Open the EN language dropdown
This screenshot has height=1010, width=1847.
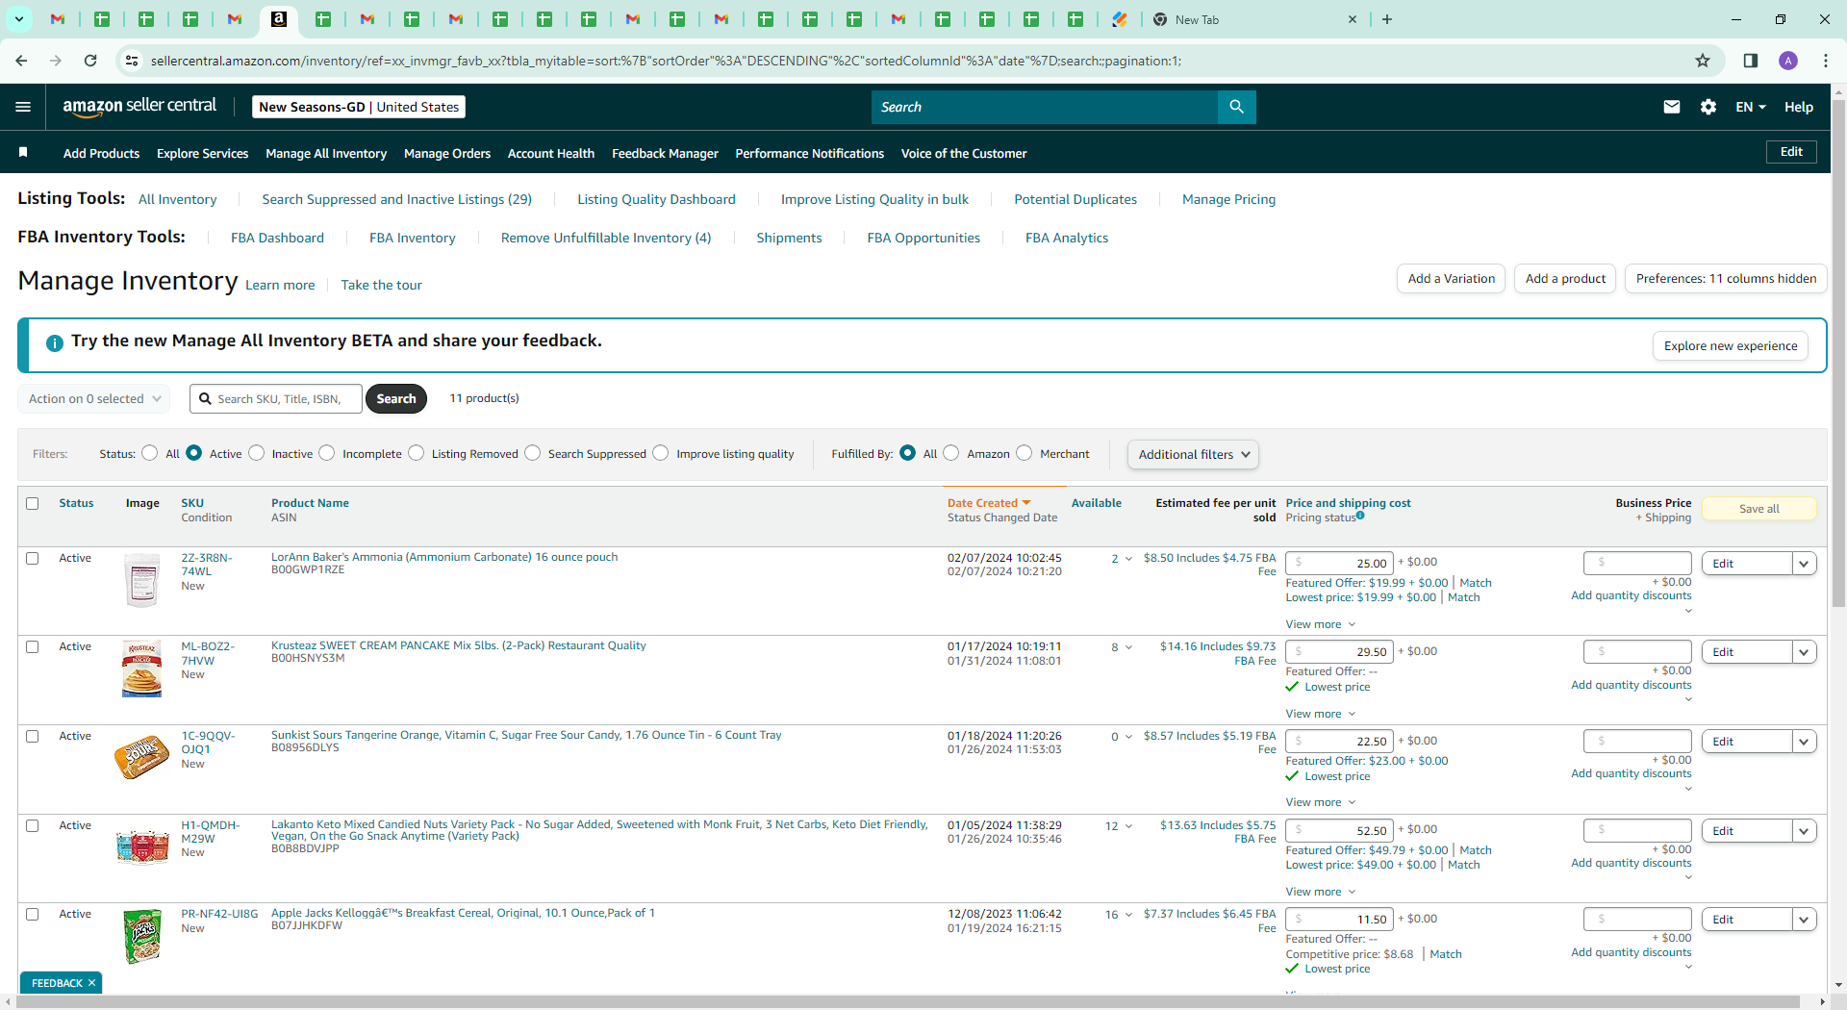pyautogui.click(x=1750, y=107)
